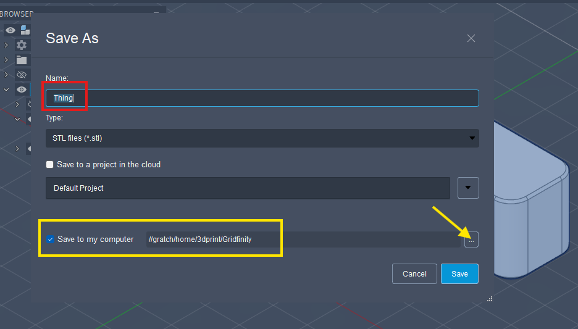Click the browse folder ellipsis button

471,241
